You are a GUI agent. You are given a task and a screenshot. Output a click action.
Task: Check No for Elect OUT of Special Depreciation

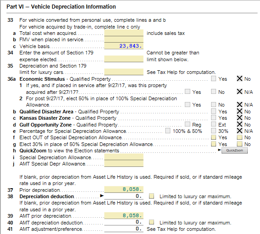point(240,137)
